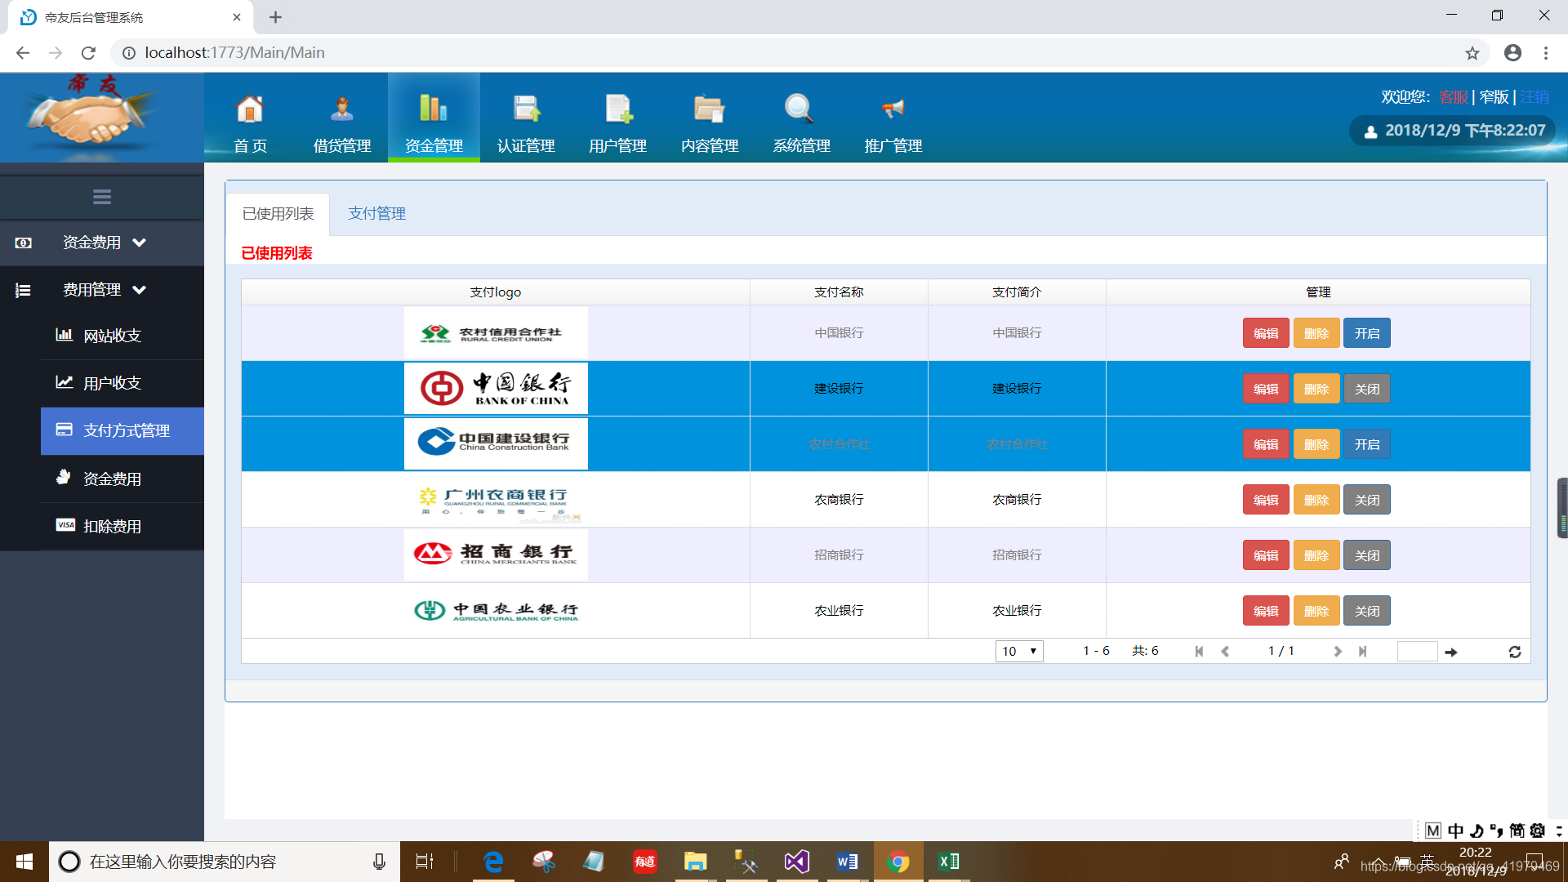1568x882 pixels.
Task: Click the refresh icon in table footer
Action: (1514, 652)
